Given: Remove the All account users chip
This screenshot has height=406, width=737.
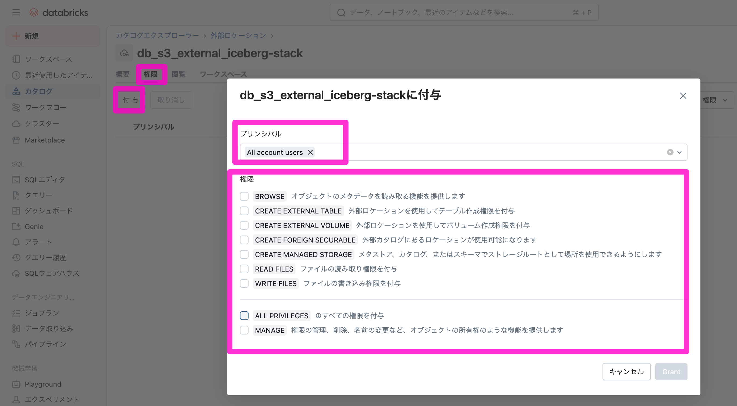Looking at the screenshot, I should pos(310,152).
